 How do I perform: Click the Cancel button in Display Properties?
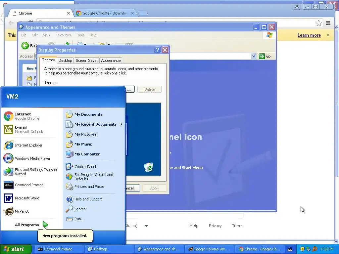click(132, 188)
